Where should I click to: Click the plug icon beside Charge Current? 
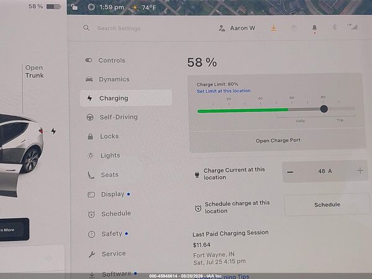197,174
